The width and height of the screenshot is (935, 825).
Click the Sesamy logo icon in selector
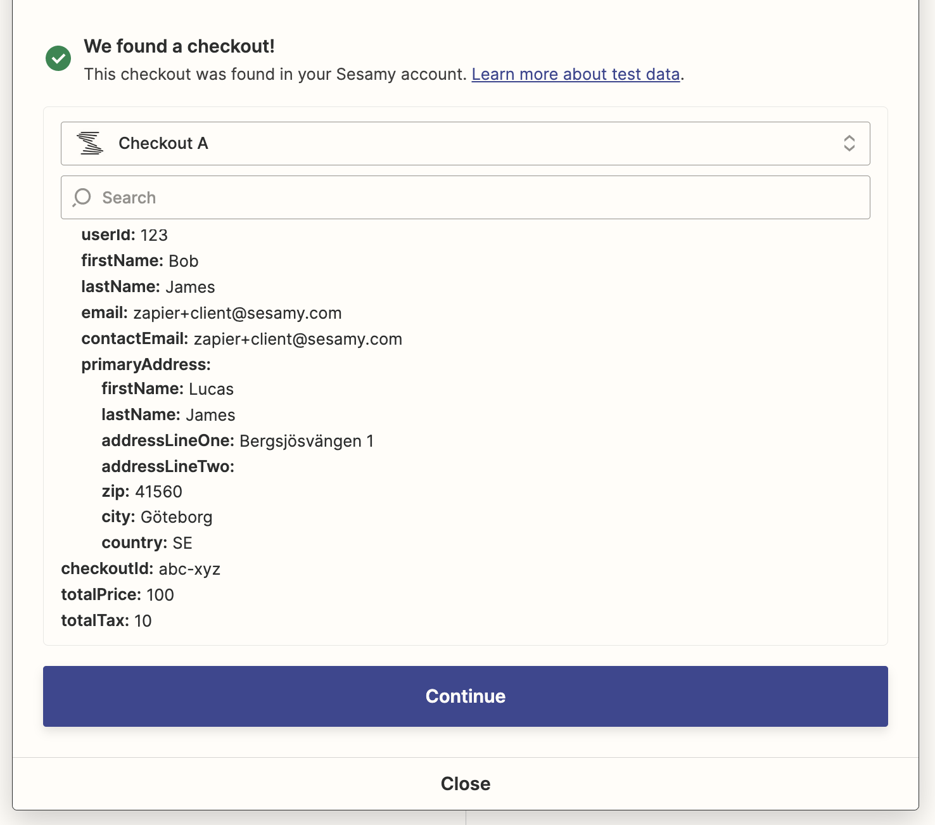tap(90, 143)
